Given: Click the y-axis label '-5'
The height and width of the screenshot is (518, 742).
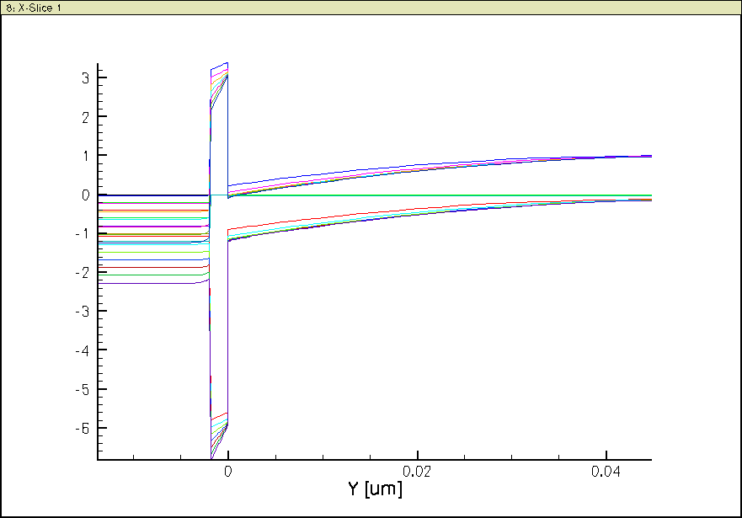Looking at the screenshot, I should (83, 390).
